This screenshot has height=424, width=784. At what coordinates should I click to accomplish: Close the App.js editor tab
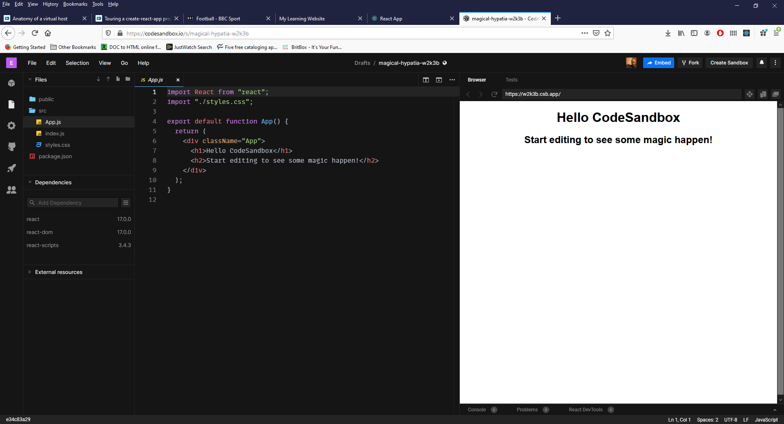tap(178, 80)
